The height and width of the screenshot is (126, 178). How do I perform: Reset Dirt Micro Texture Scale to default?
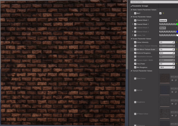(177, 49)
